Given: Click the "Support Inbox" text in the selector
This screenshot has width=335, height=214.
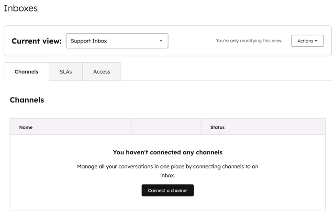Looking at the screenshot, I should 89,41.
